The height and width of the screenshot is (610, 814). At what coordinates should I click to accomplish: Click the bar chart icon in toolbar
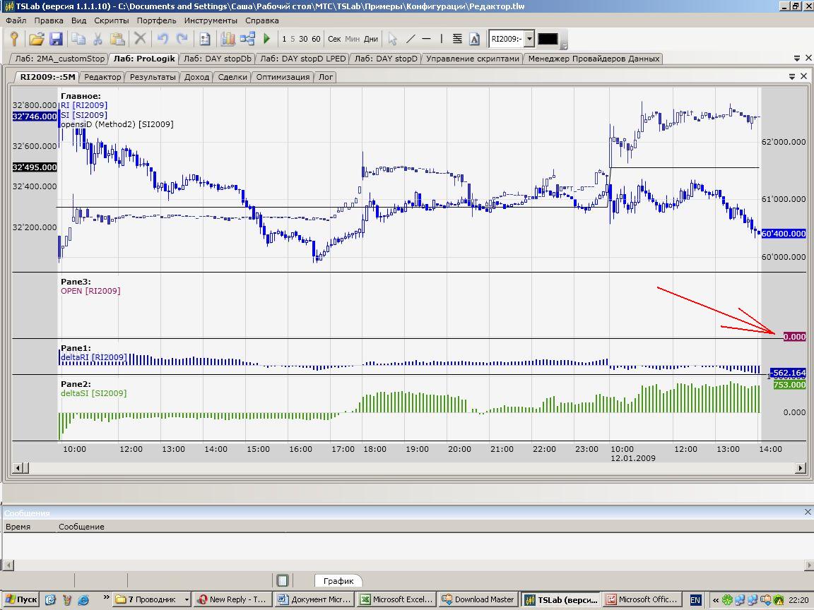[x=228, y=39]
